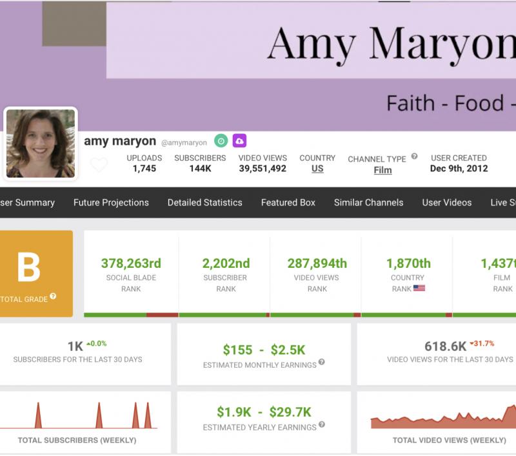Viewport: 516px width, 456px height.
Task: Click the Total Subscribers weekly chart
Action: 77,417
